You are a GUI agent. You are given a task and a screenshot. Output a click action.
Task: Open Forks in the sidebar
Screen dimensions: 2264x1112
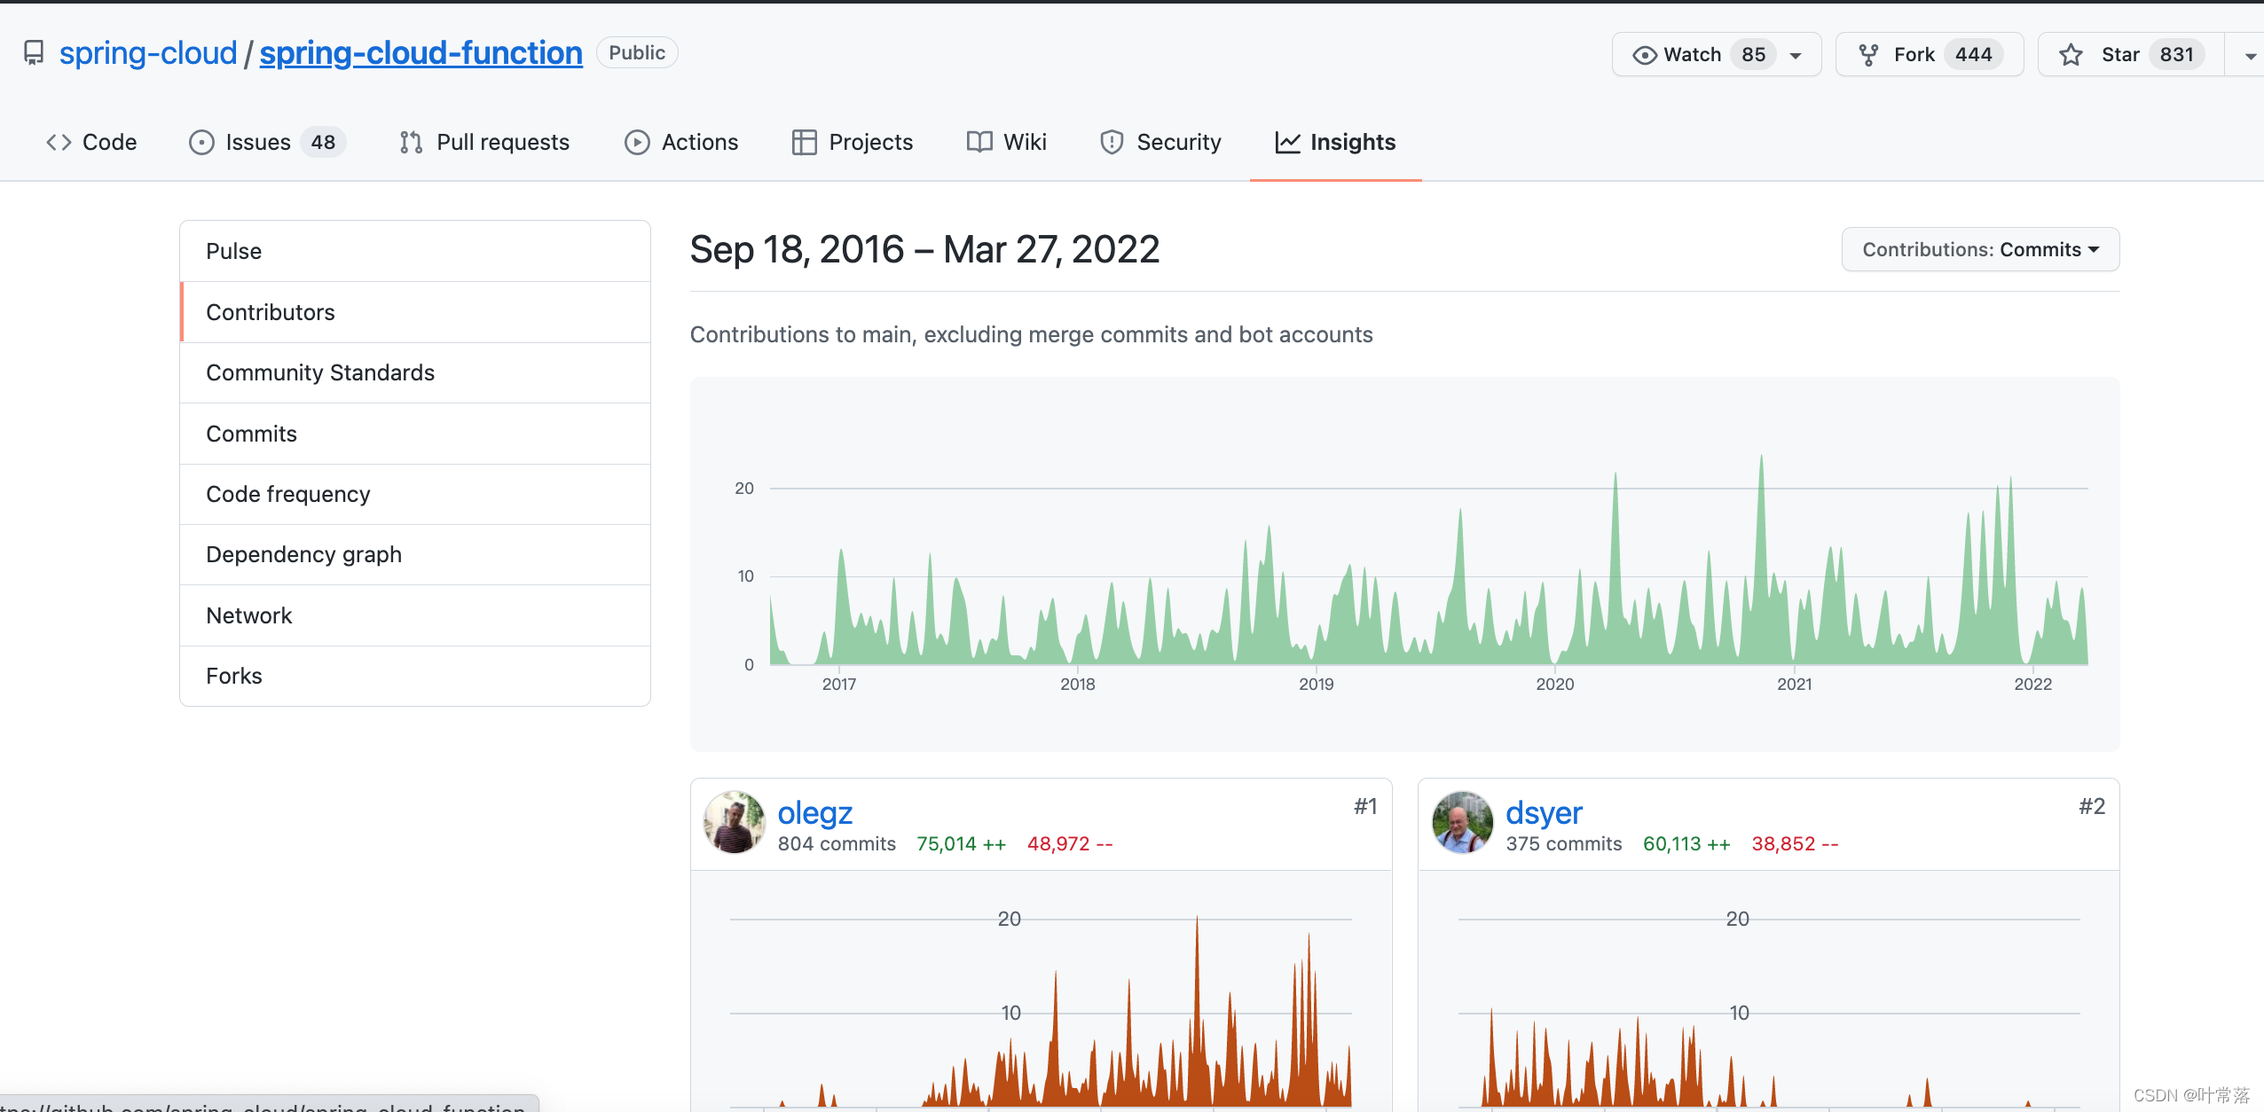point(415,676)
